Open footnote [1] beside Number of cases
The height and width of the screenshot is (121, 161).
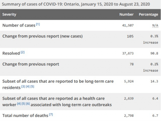coord(38,25)
